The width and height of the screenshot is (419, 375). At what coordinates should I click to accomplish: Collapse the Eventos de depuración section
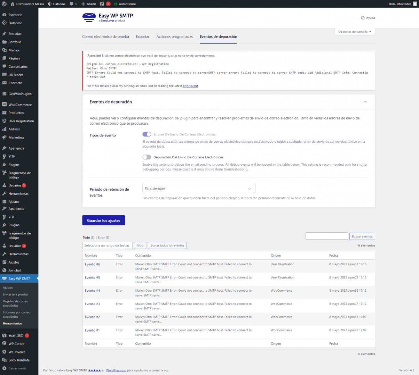point(365,102)
